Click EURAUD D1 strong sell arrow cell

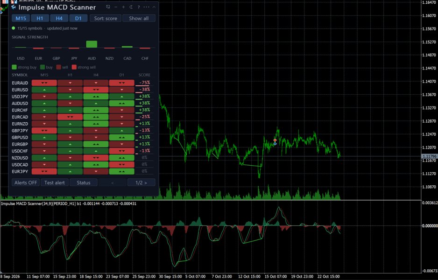121,83
